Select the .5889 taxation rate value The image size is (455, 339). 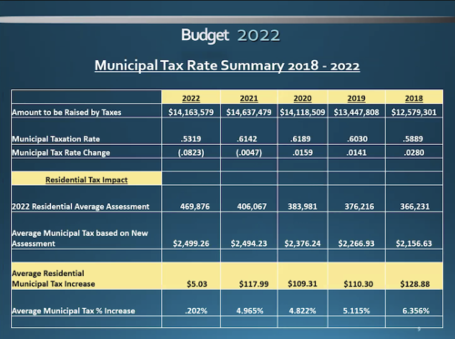pos(413,139)
